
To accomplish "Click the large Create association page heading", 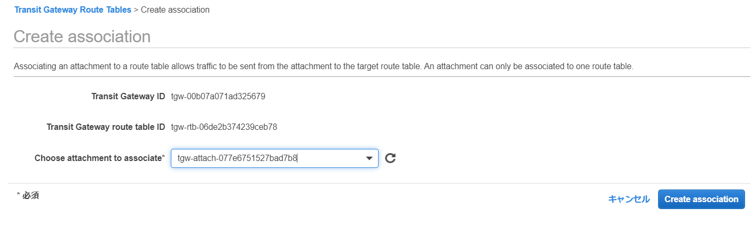I will click(82, 36).
